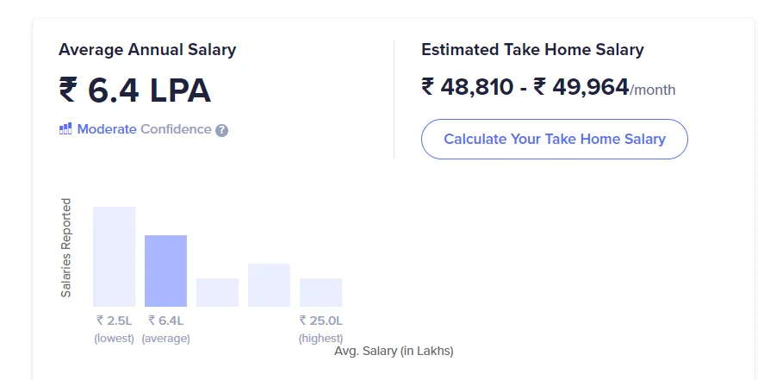Select the bar above ₹ 25.0L highest

pos(320,292)
